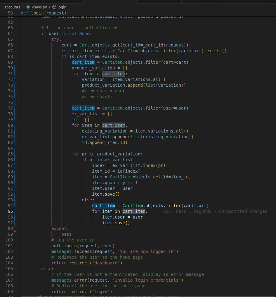This screenshot has height=297, width=276.
Task: Jump to sticky header 'def login(request):'
Action: click(x=45, y=13)
